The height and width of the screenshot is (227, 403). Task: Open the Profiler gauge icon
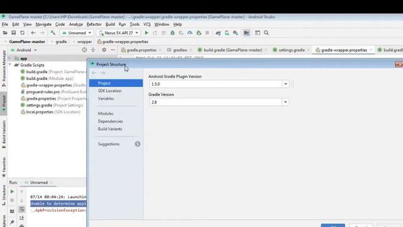190,33
